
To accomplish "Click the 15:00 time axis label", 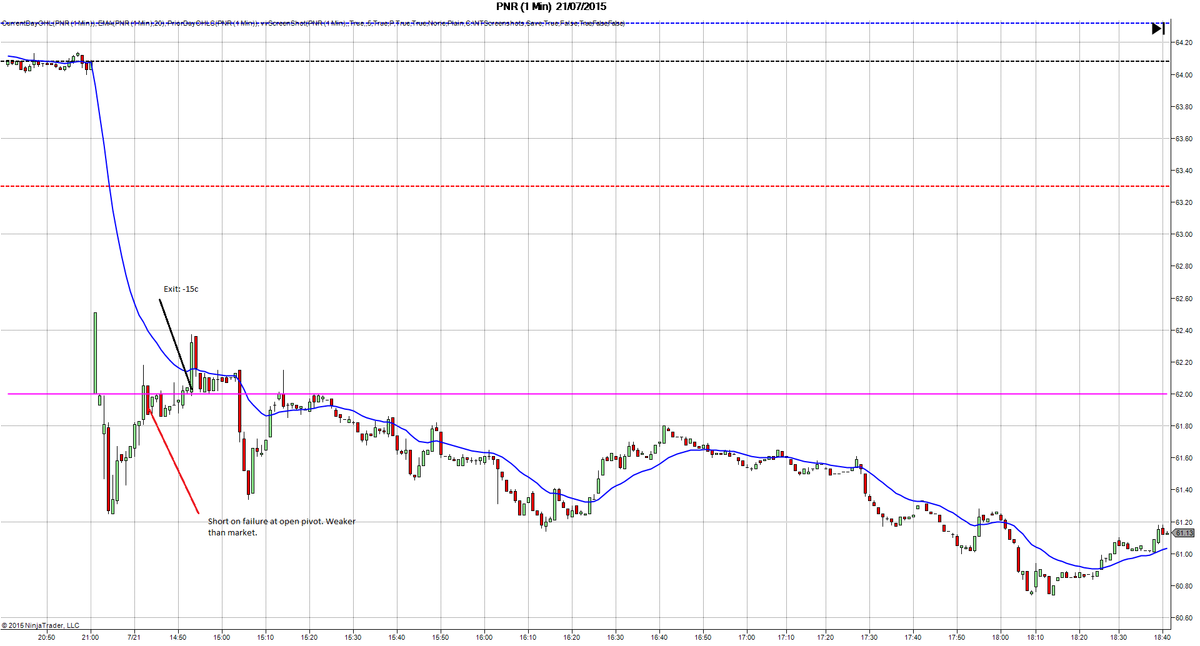I will pyautogui.click(x=222, y=637).
